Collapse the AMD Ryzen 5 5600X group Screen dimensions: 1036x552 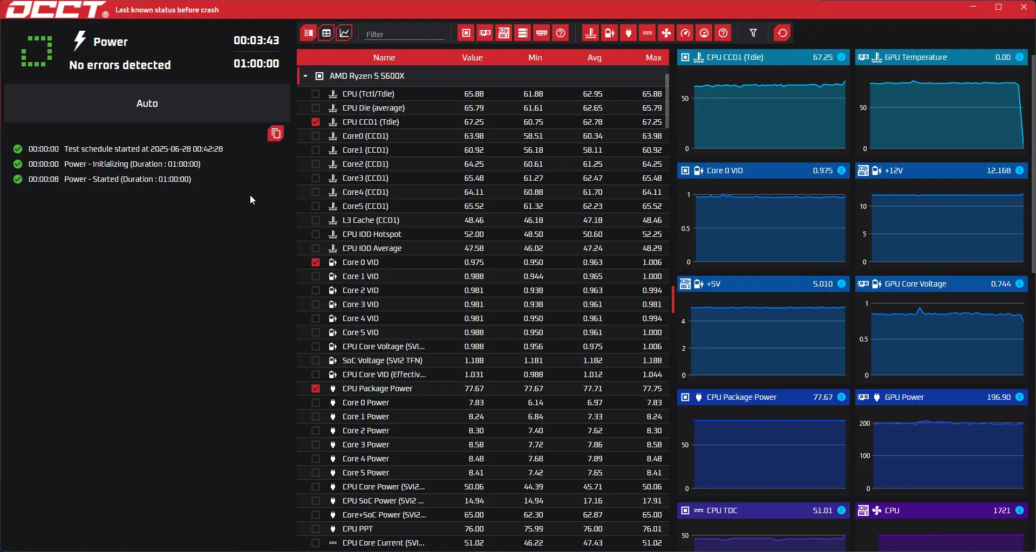pyautogui.click(x=305, y=76)
